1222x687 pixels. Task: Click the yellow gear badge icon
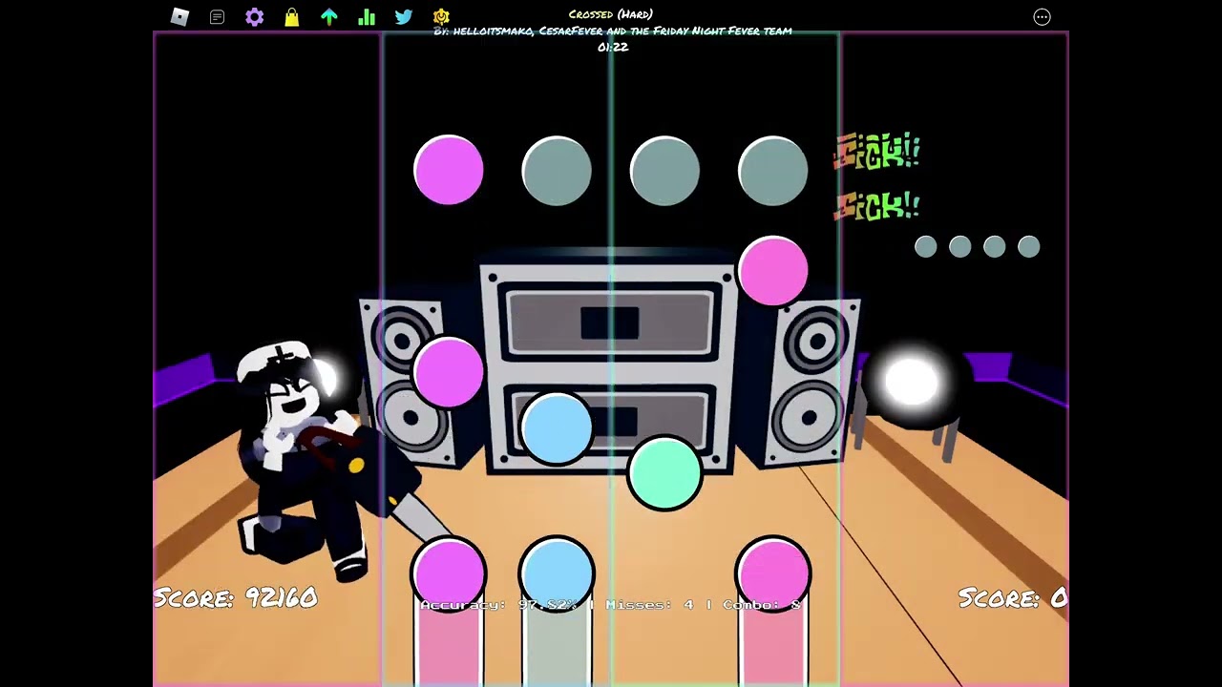click(x=441, y=16)
